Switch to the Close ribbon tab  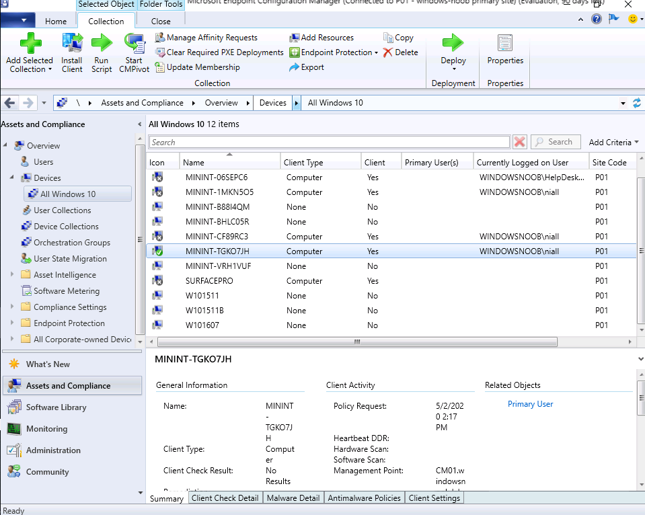pyautogui.click(x=161, y=22)
